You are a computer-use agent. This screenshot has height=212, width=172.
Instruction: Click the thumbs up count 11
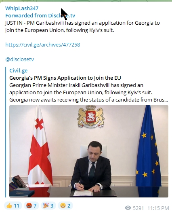click(17, 206)
